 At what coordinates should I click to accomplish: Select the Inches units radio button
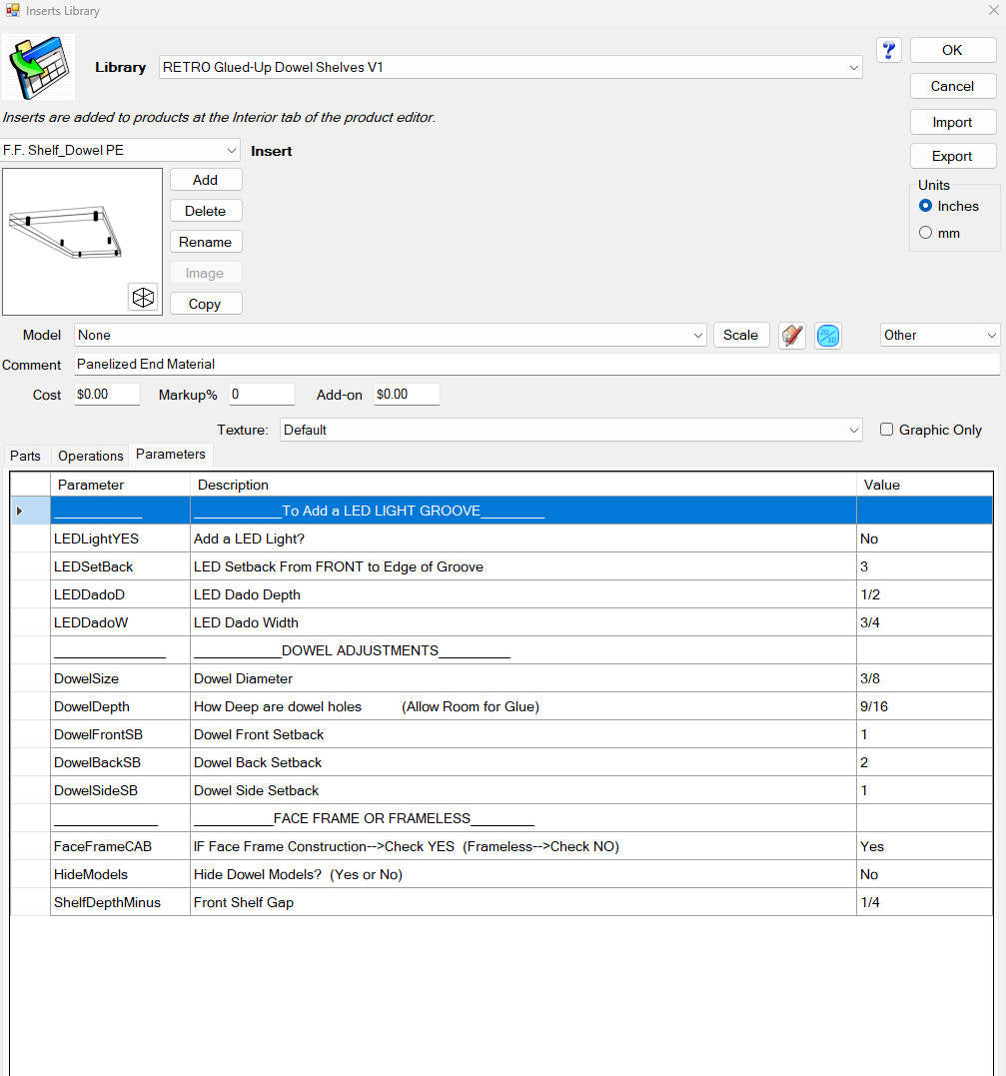pyautogui.click(x=926, y=206)
